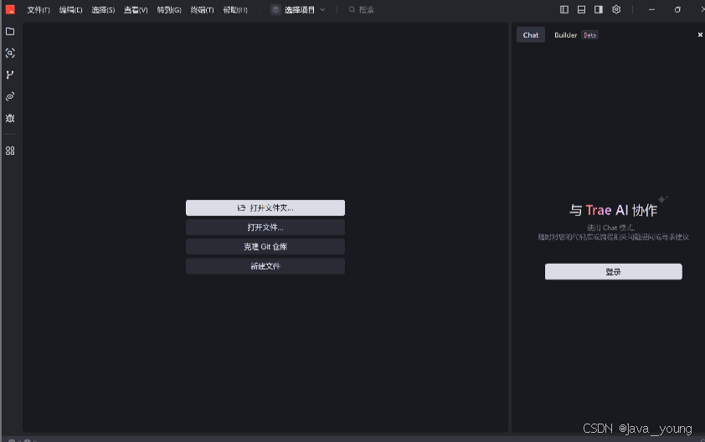
Task: Close the AI chat panel with X
Action: point(700,34)
